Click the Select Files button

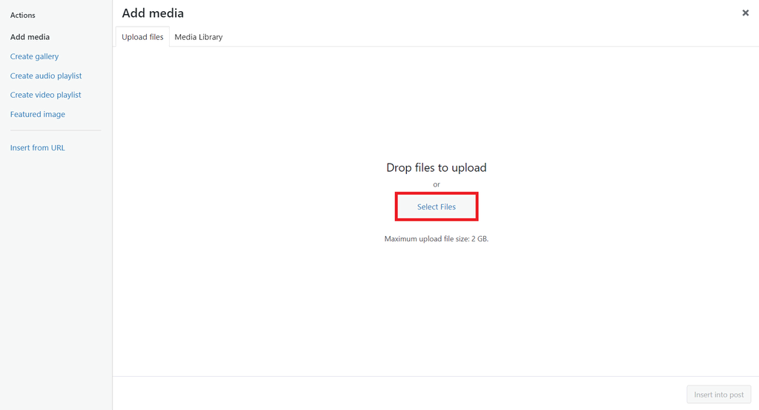click(436, 206)
